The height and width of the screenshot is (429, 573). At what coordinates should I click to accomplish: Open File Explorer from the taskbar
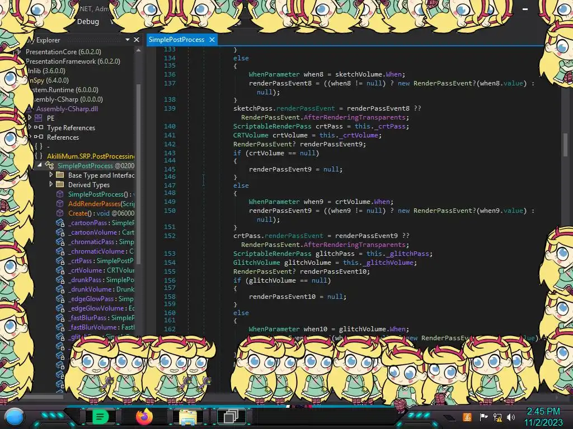pyautogui.click(x=188, y=417)
